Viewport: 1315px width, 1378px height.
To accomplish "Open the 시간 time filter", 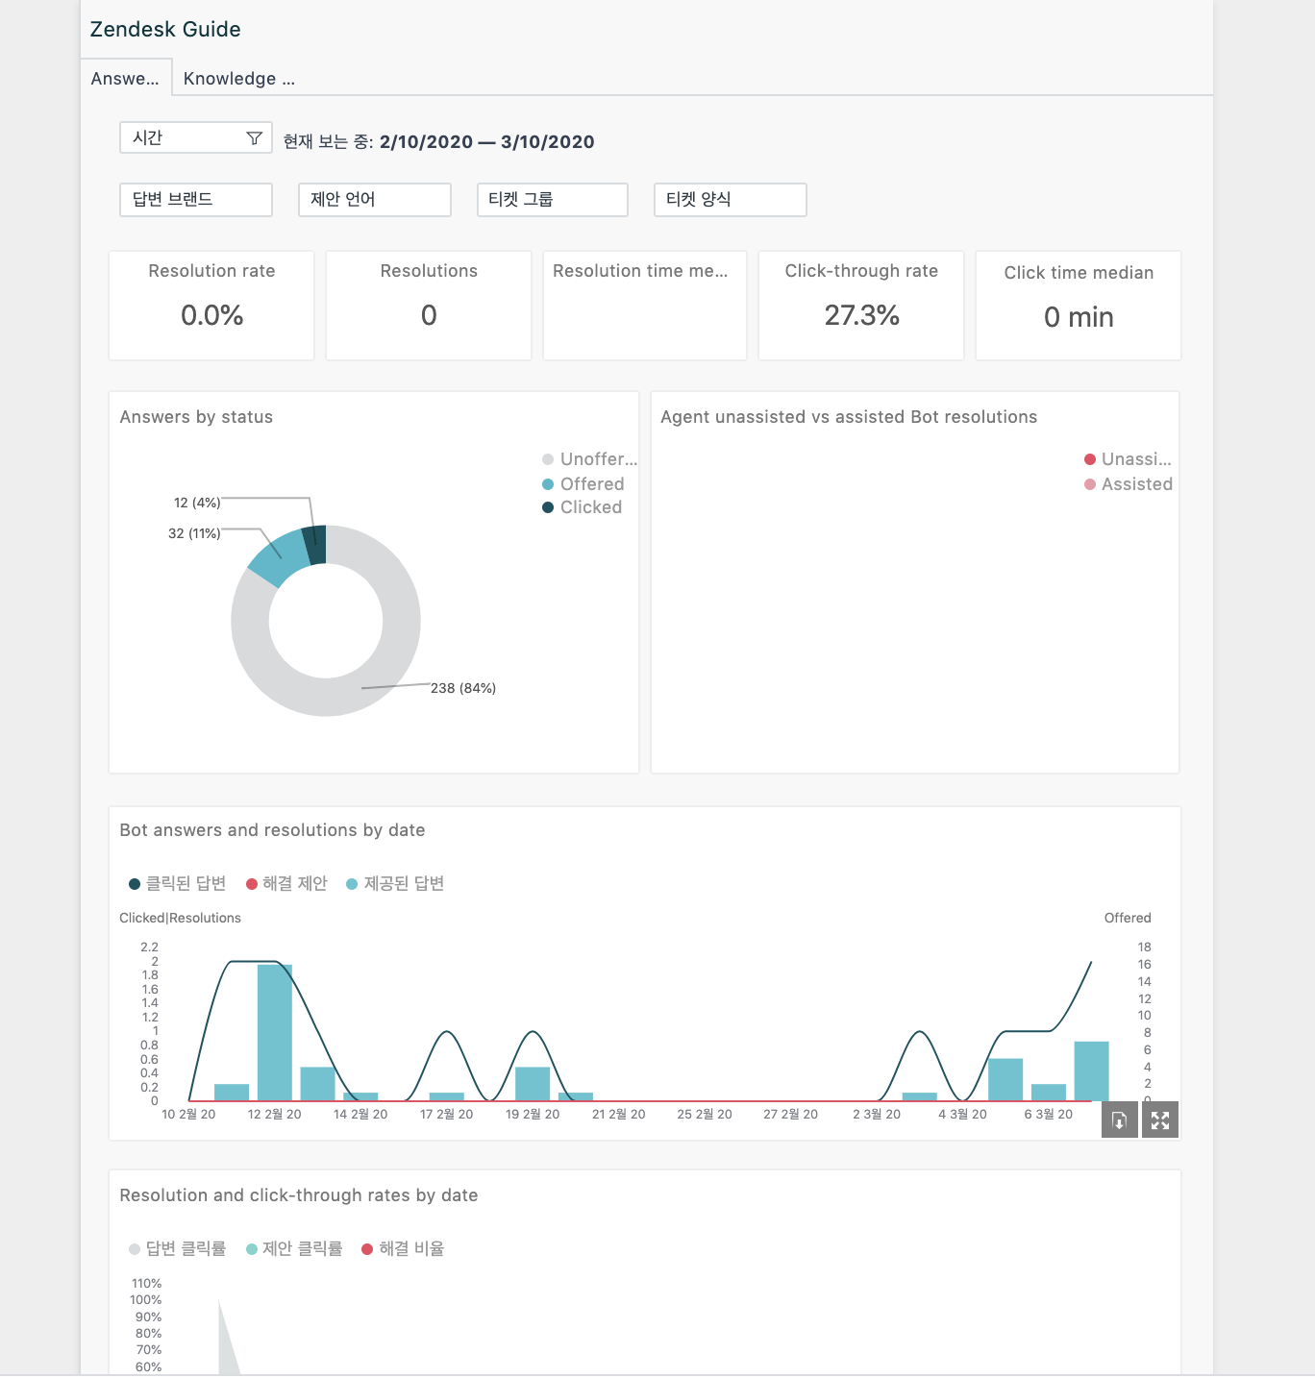I will pyautogui.click(x=196, y=138).
